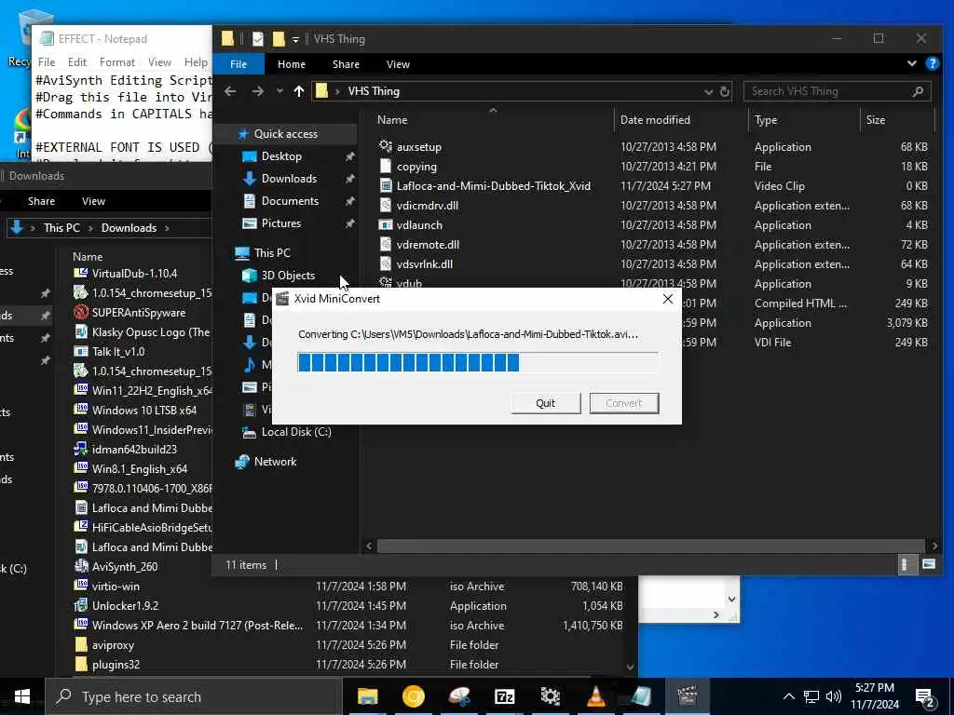Image resolution: width=954 pixels, height=715 pixels.
Task: Go forward in VHS Thing Explorer
Action: (258, 91)
